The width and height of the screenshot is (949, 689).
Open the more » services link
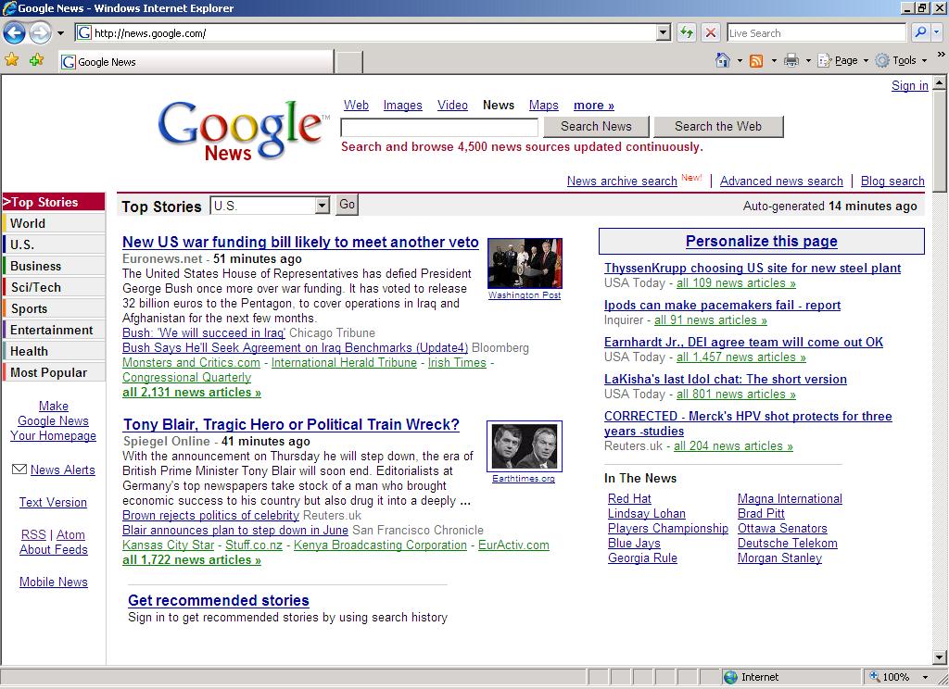(594, 106)
